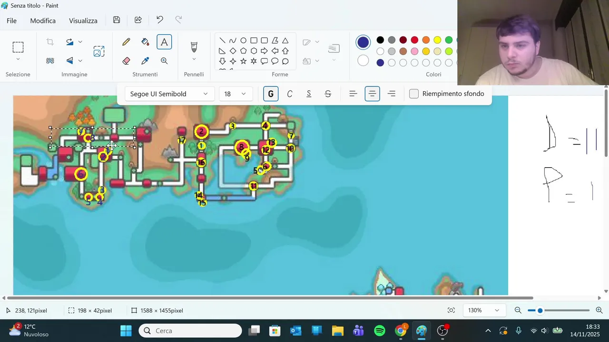Image resolution: width=609 pixels, height=342 pixels.
Task: Click the zoom slider handle
Action: pyautogui.click(x=540, y=310)
